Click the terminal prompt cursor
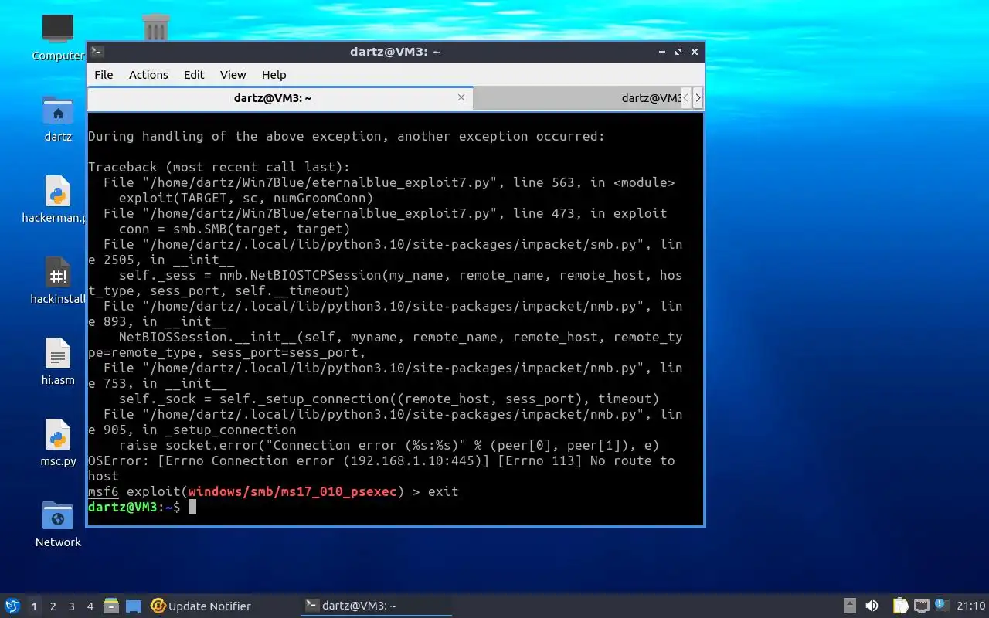The width and height of the screenshot is (989, 618). (x=192, y=507)
